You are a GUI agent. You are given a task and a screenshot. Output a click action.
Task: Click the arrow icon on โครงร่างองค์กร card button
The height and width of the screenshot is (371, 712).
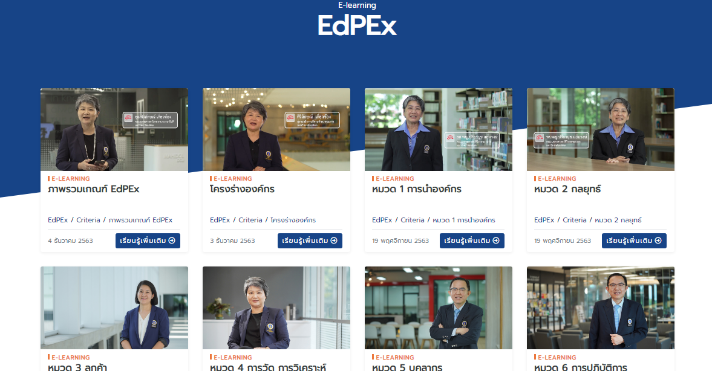pyautogui.click(x=334, y=240)
